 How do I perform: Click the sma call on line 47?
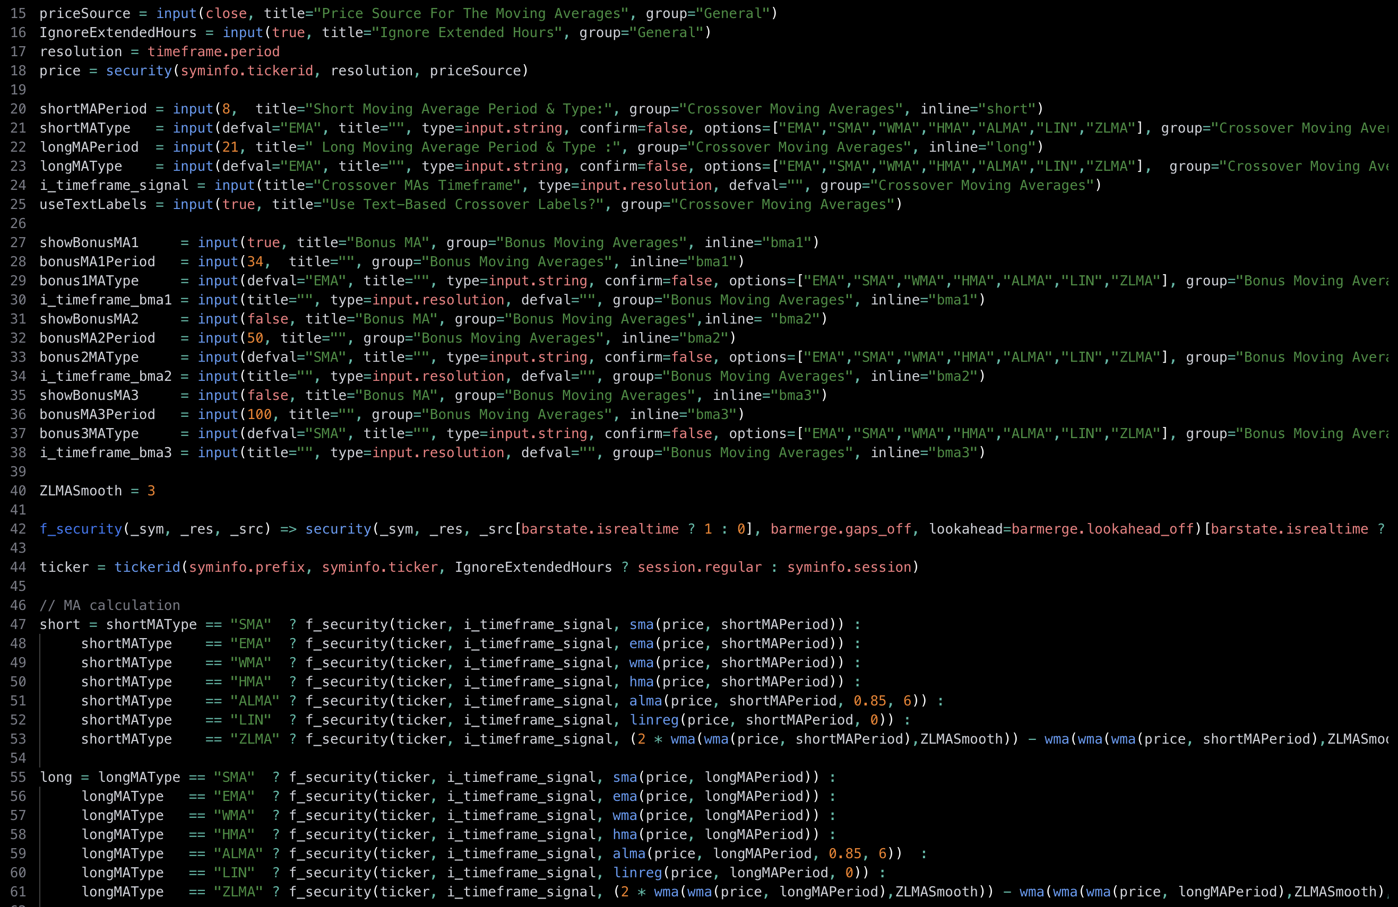pos(642,624)
